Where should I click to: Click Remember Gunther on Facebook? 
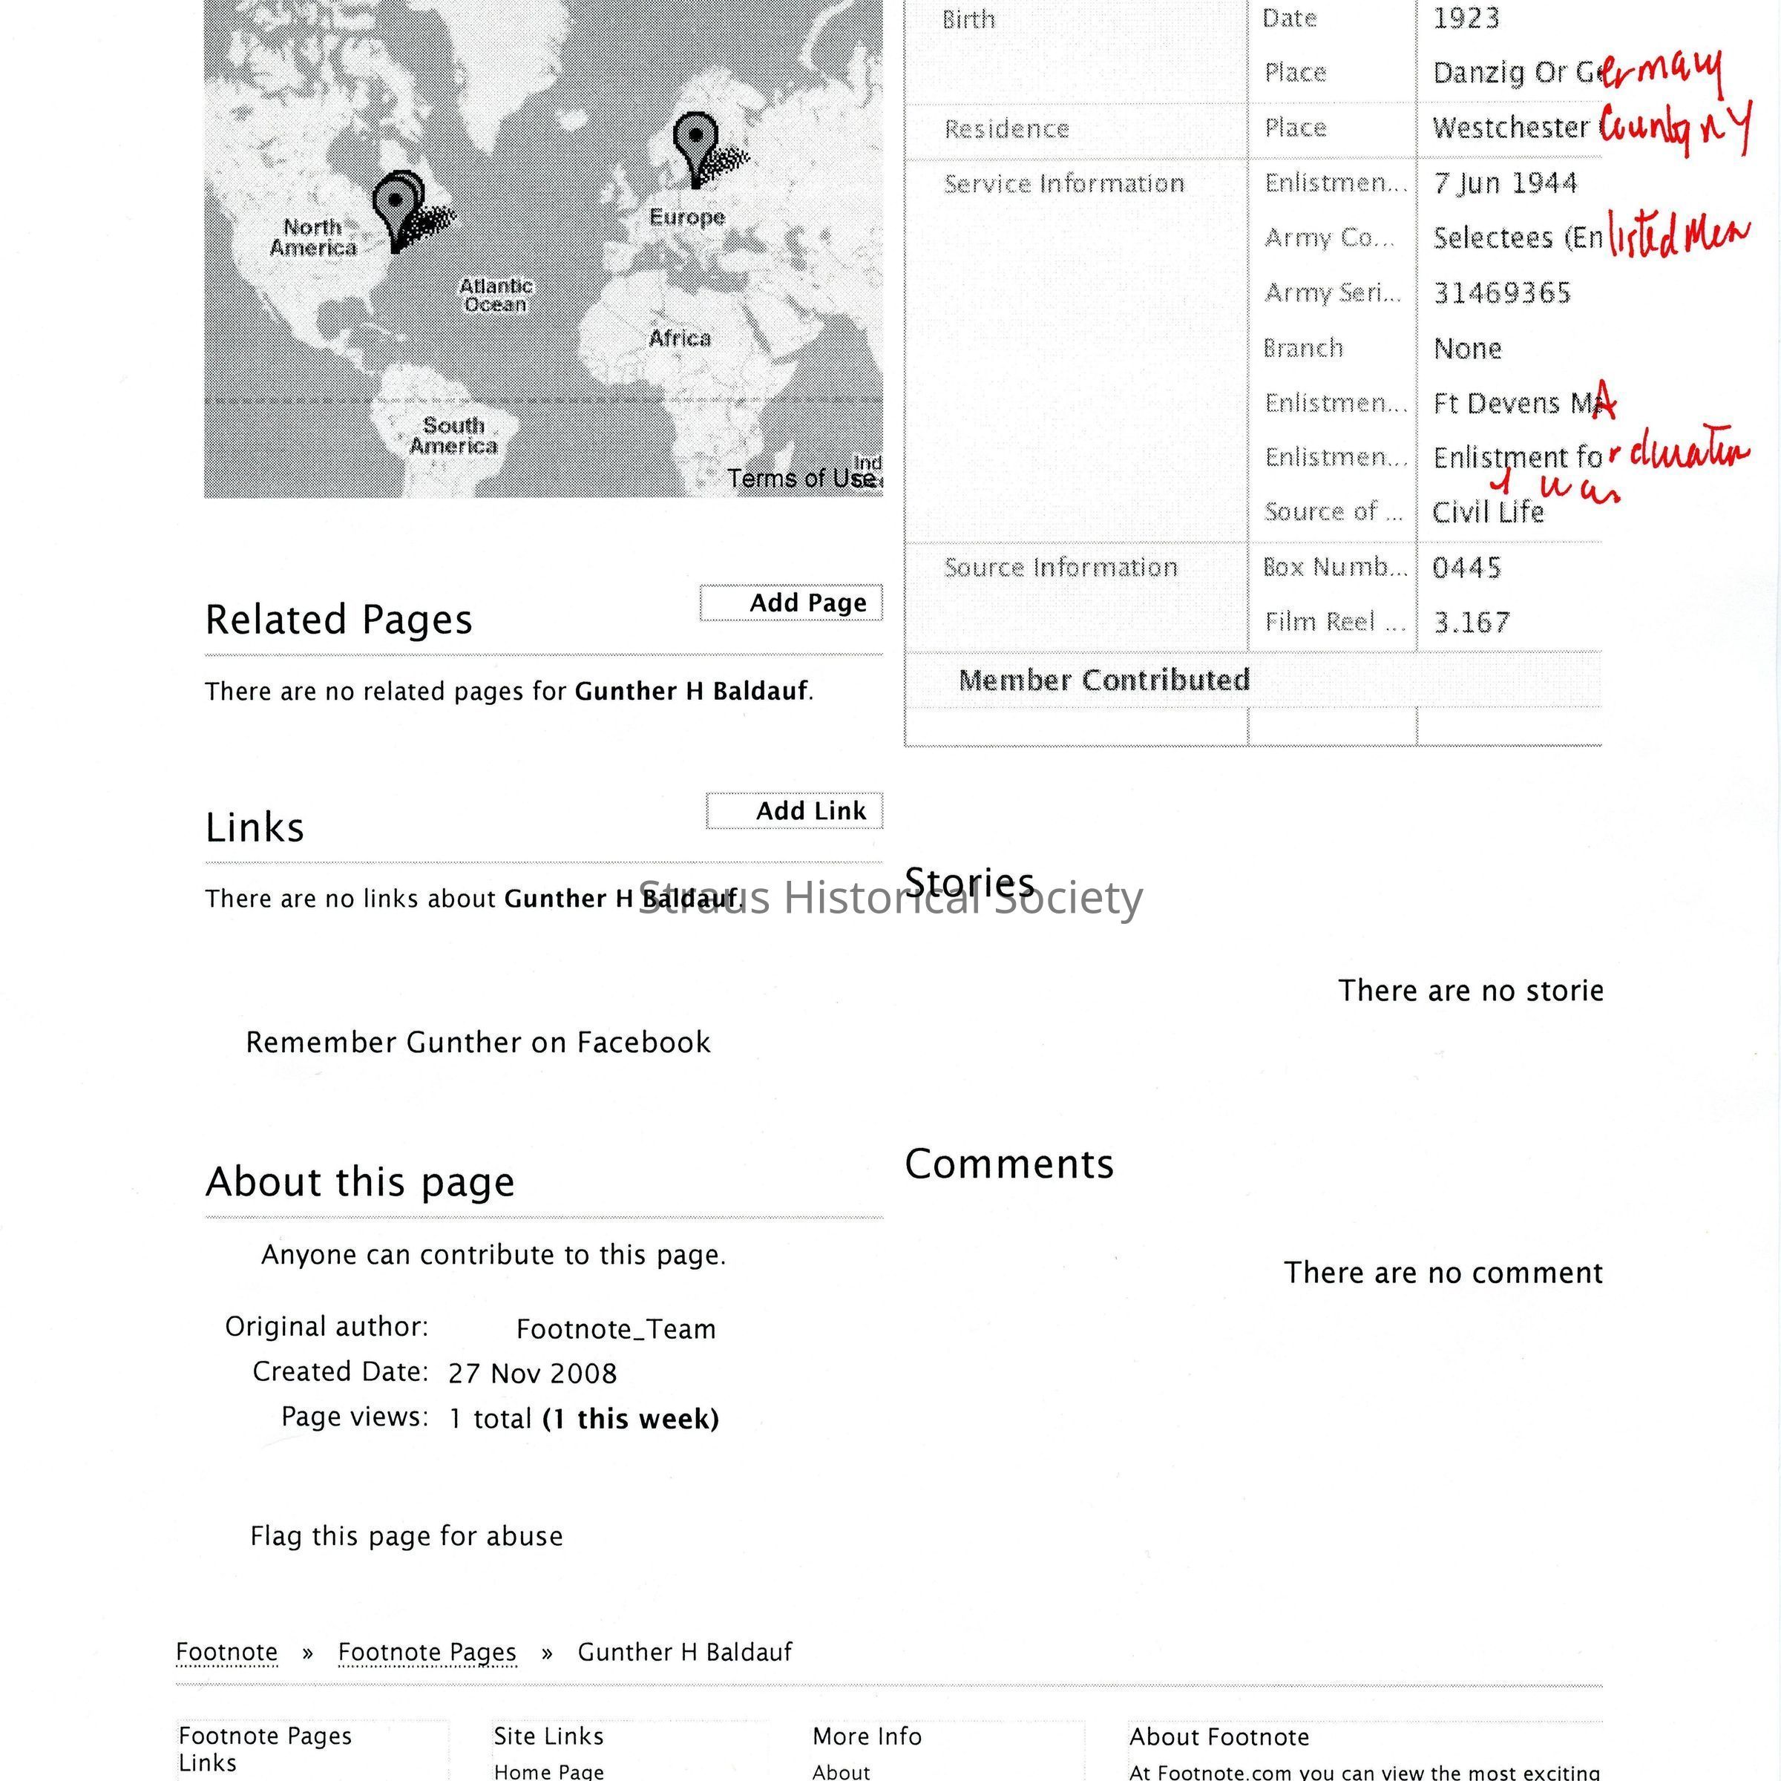[477, 1043]
